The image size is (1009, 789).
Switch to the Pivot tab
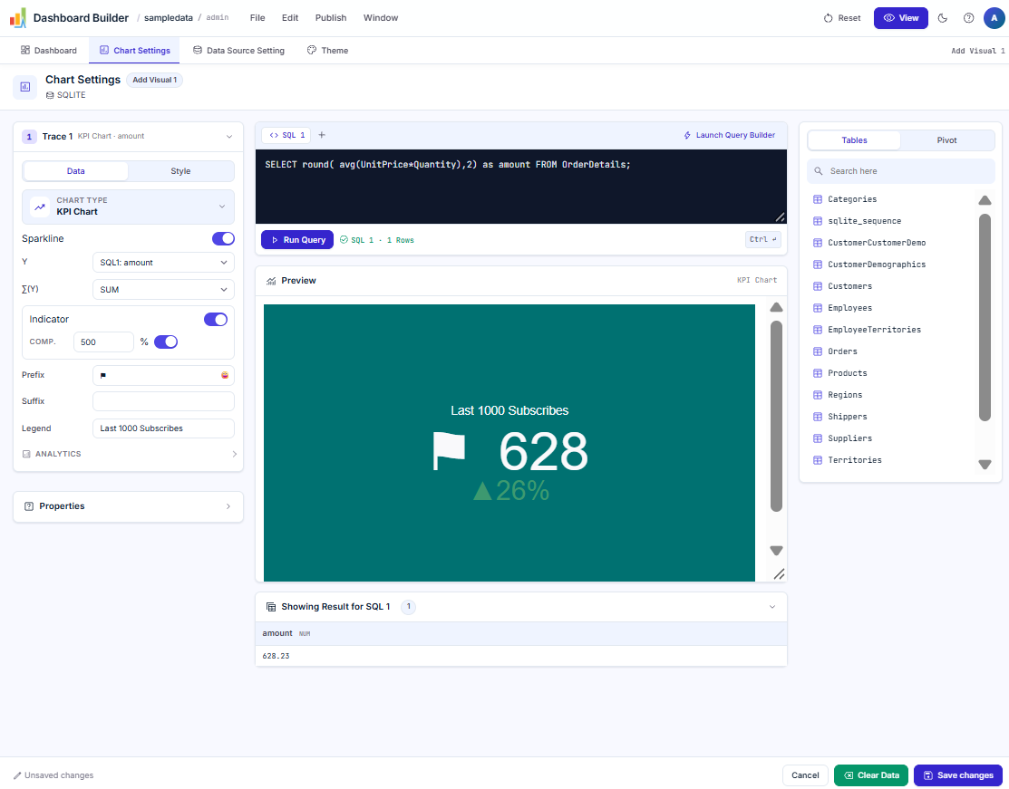946,140
